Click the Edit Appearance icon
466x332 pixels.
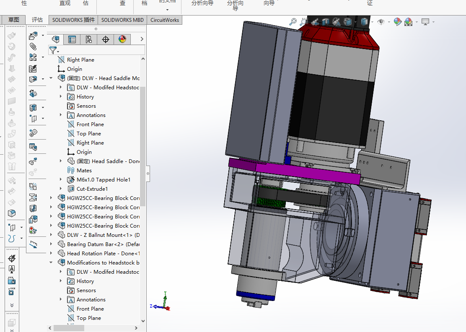[x=397, y=22]
